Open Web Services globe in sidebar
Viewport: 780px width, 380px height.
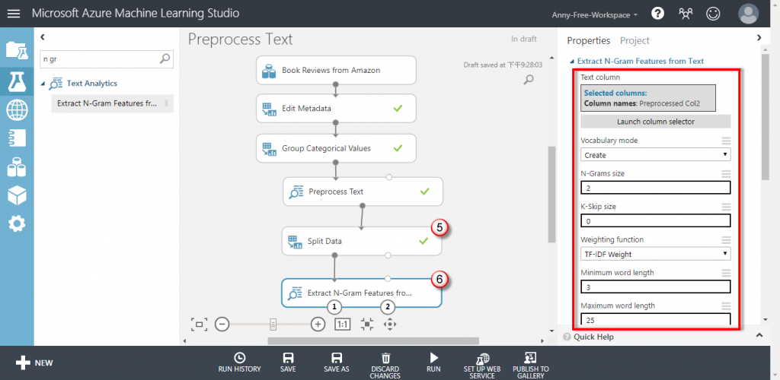pos(17,110)
